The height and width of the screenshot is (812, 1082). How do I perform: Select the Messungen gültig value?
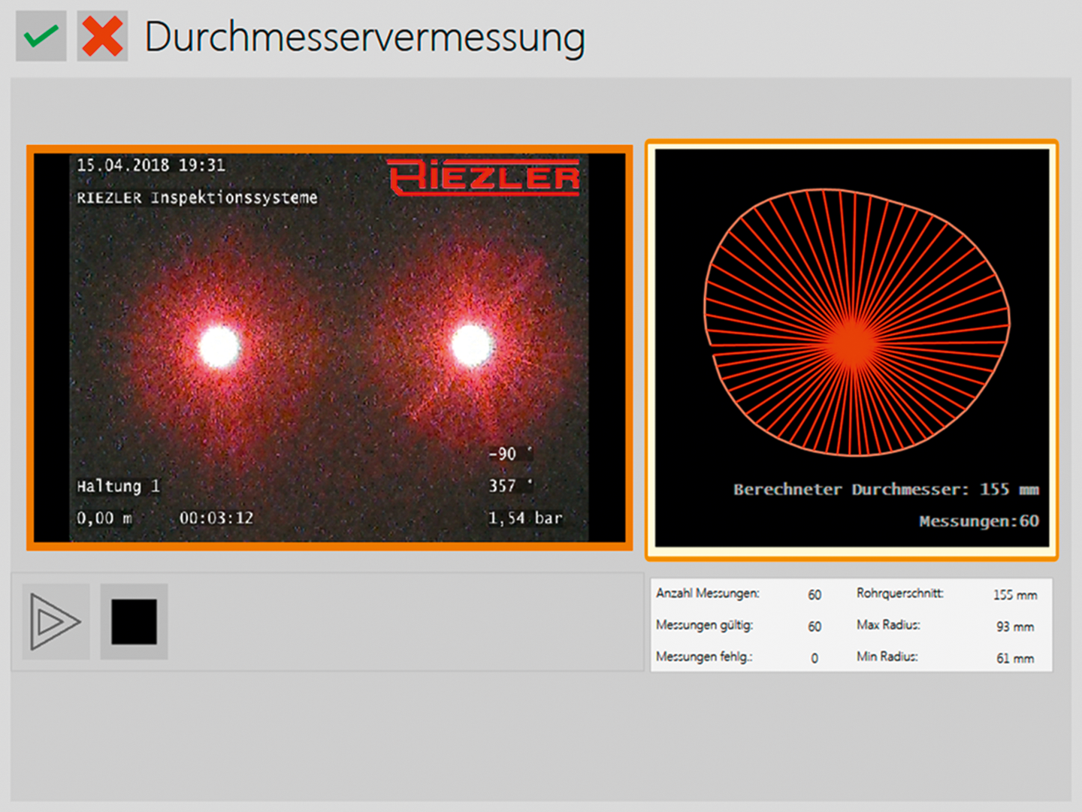click(x=815, y=626)
